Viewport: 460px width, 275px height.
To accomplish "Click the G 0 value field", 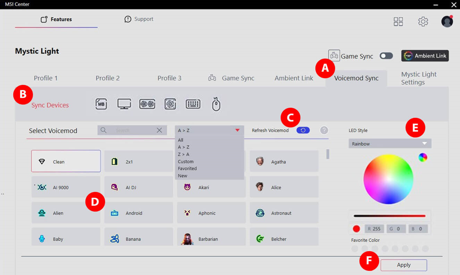I will (396, 229).
